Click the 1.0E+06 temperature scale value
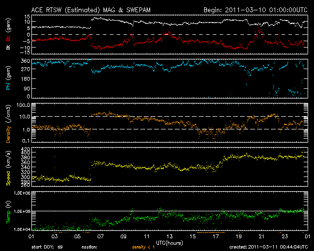The width and height of the screenshot is (314, 251). pyautogui.click(x=22, y=193)
